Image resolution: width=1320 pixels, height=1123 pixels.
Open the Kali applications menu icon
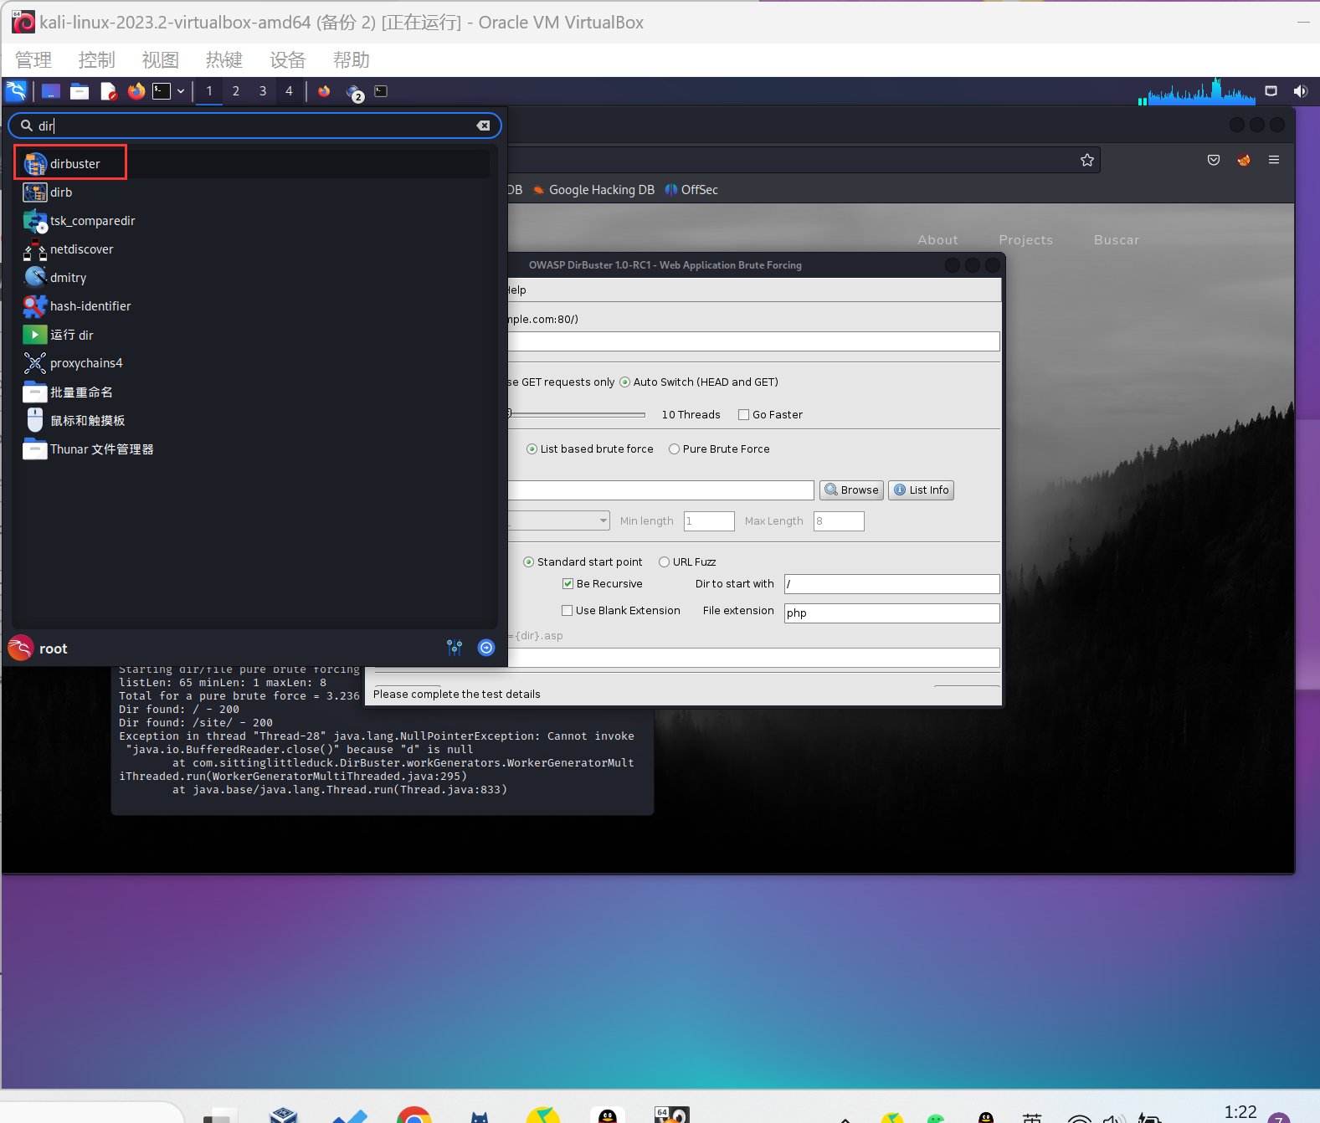[x=16, y=91]
